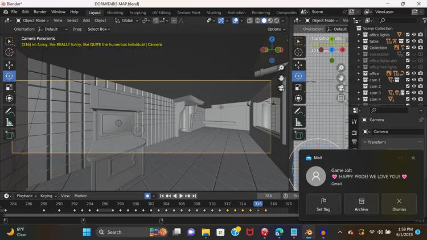The width and height of the screenshot is (427, 240).
Task: Open the Render menu
Action: [x=40, y=12]
